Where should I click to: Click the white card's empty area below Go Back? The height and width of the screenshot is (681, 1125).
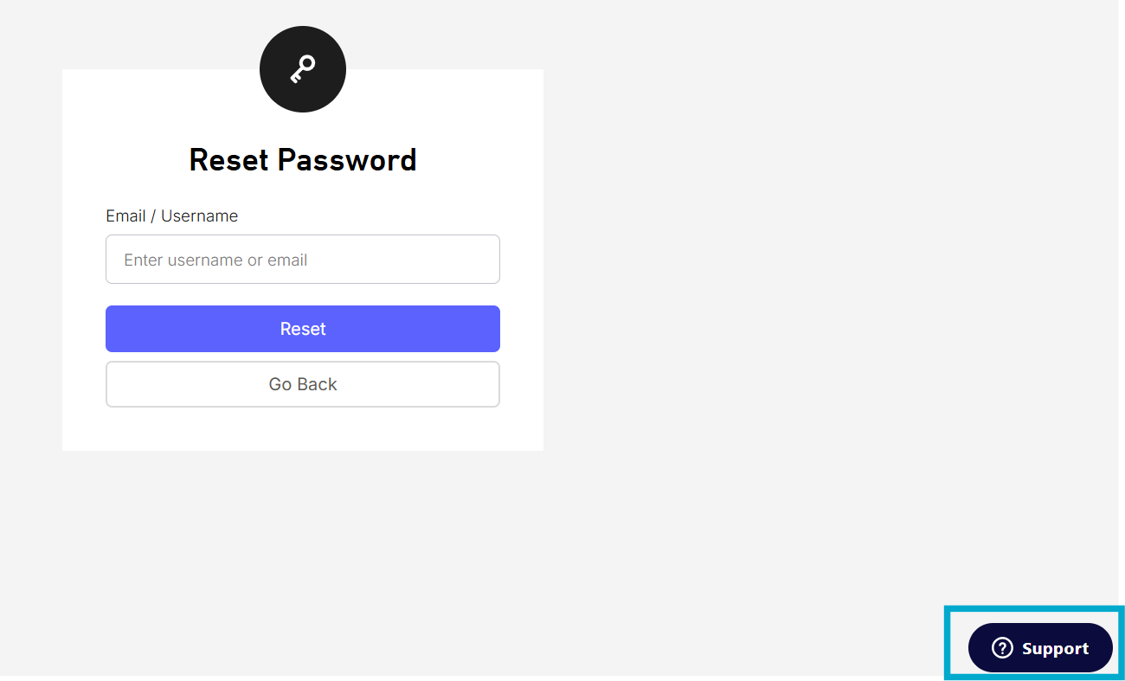tap(303, 429)
